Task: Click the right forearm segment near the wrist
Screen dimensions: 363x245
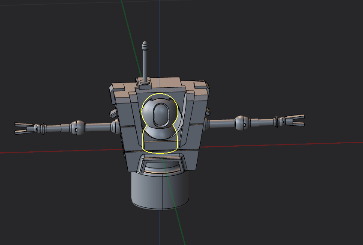Action: click(x=266, y=122)
